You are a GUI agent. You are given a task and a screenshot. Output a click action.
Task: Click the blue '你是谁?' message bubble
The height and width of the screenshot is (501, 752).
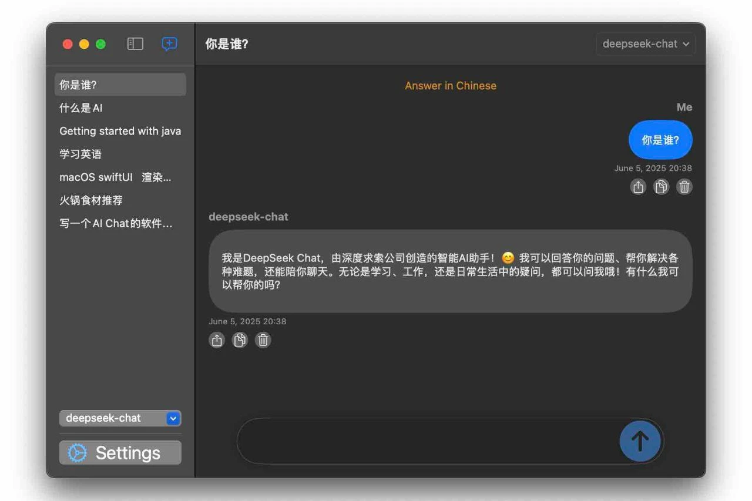tap(660, 140)
